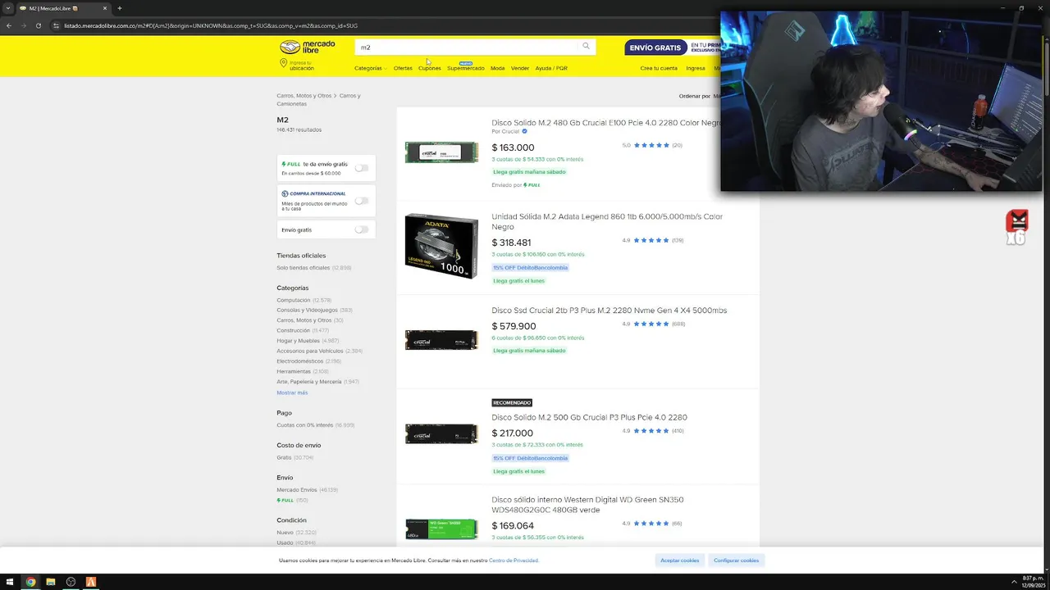
Task: Go back with browser back arrow
Action: click(x=9, y=25)
